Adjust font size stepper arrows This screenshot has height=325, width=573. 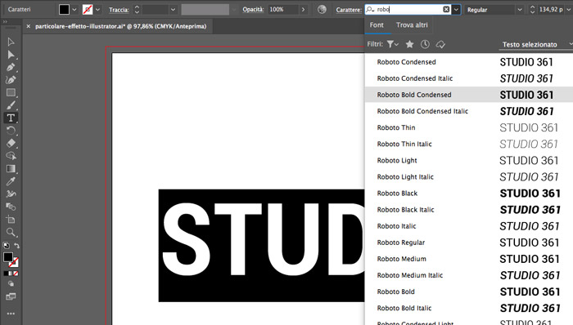(x=532, y=10)
